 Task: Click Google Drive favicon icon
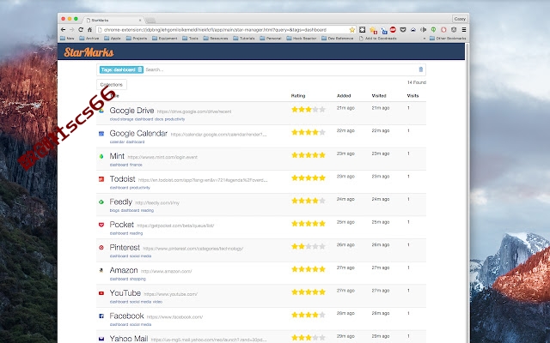(x=101, y=111)
